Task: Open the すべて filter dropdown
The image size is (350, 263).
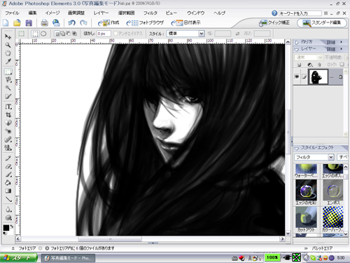Action: pyautogui.click(x=342, y=157)
